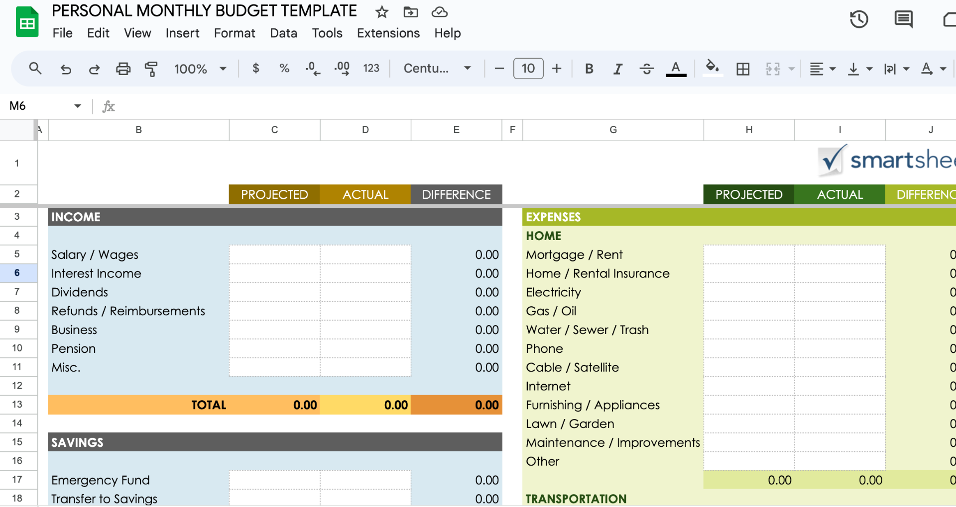
Task: Open the borders tool
Action: [x=742, y=69]
